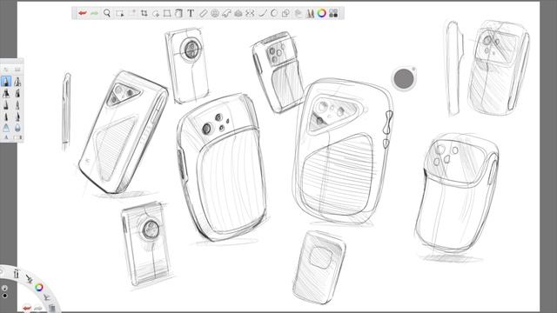This screenshot has width=557, height=313.
Task: Open the Brush Palette from top toolbar
Action: (x=310, y=14)
